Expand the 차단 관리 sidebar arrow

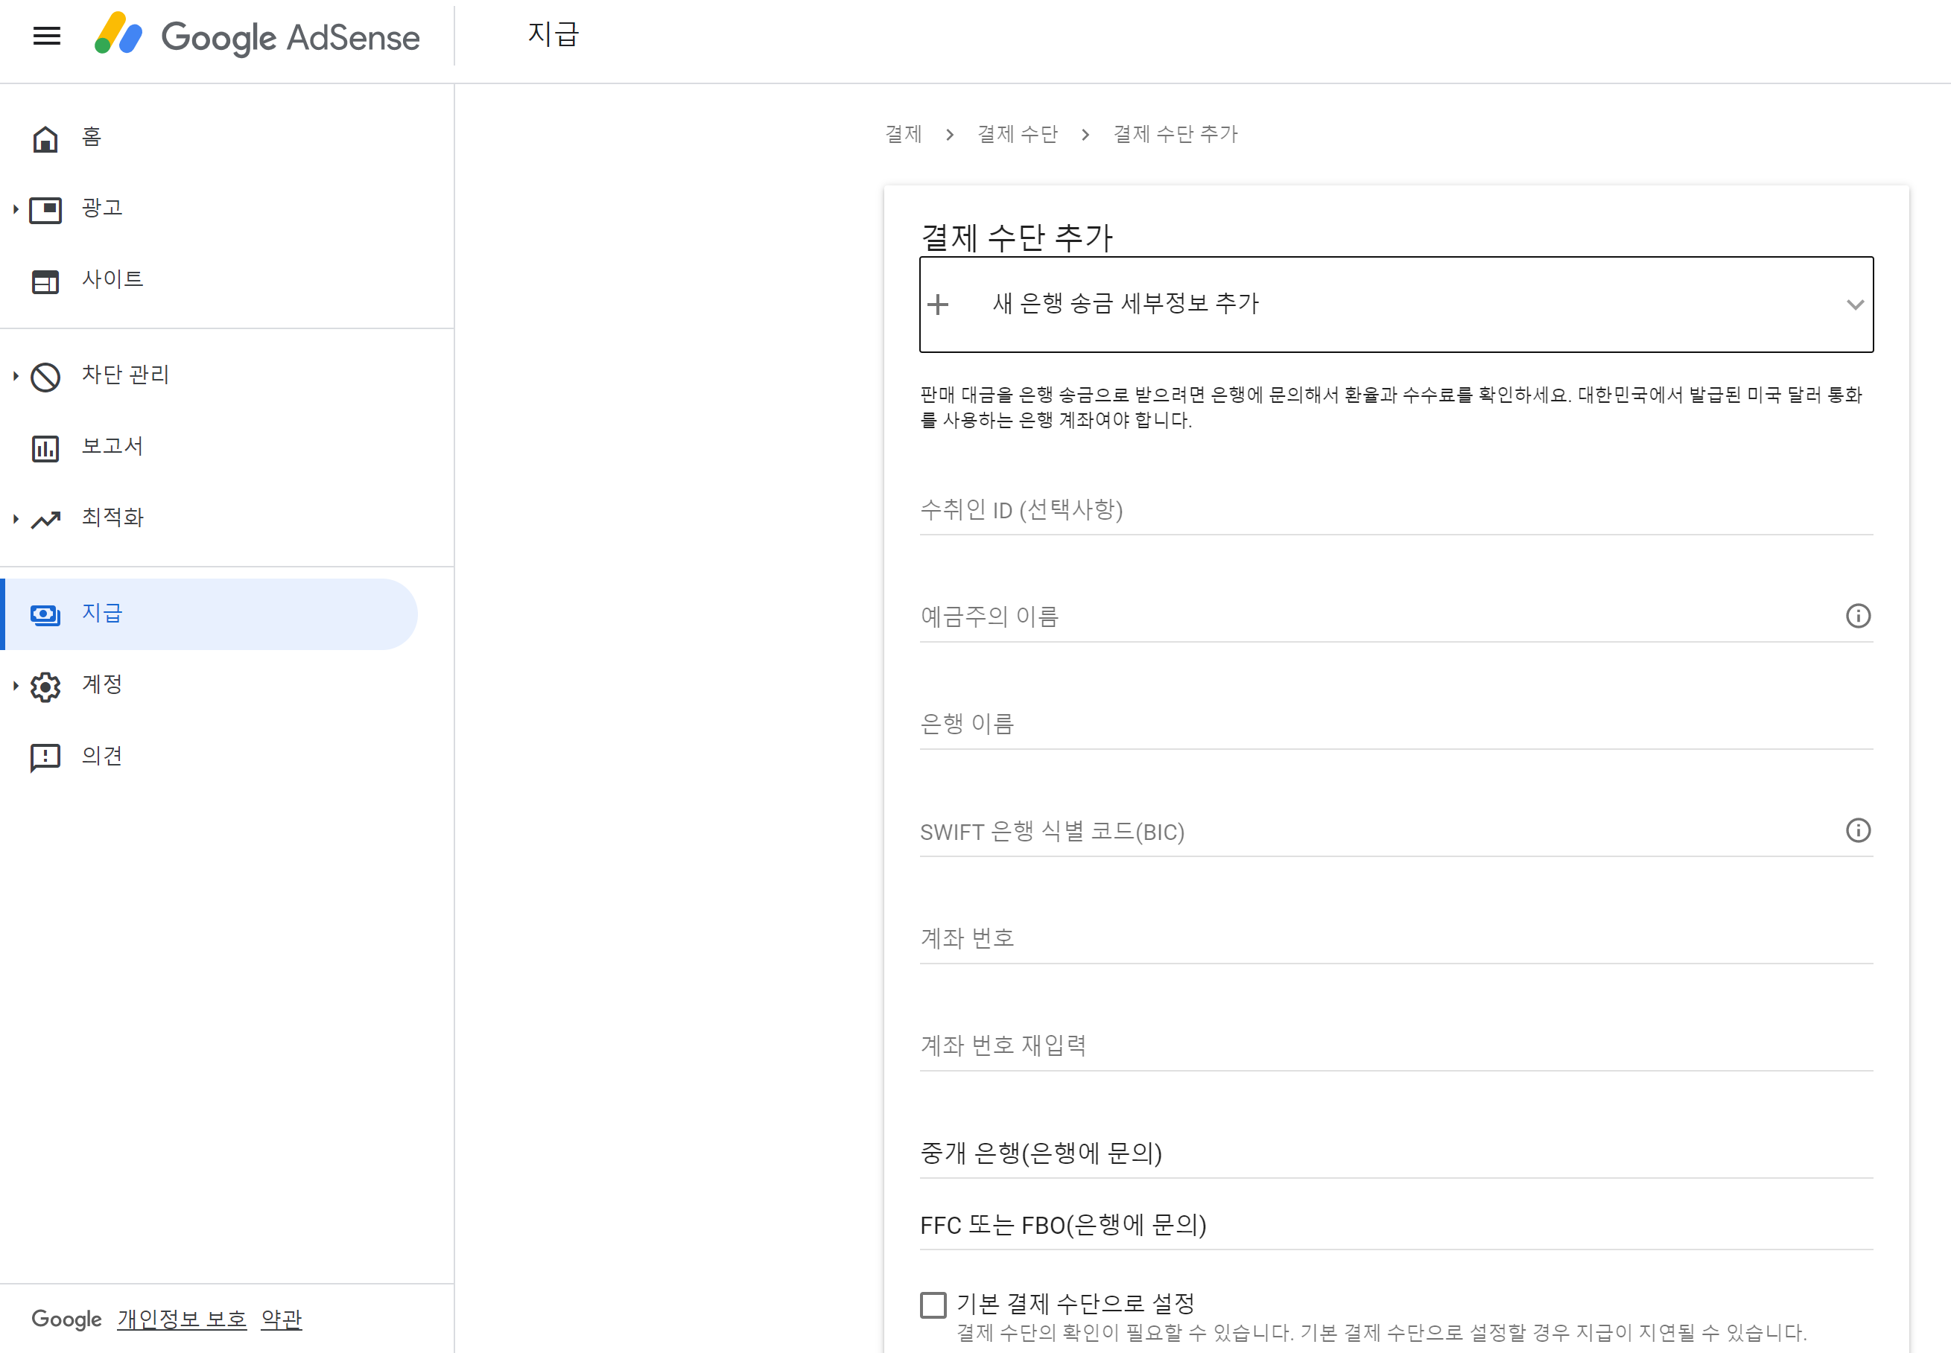[15, 375]
